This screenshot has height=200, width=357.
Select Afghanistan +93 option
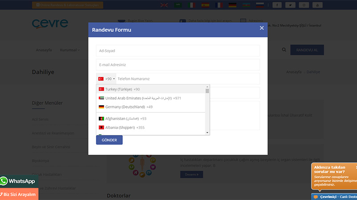click(151, 119)
